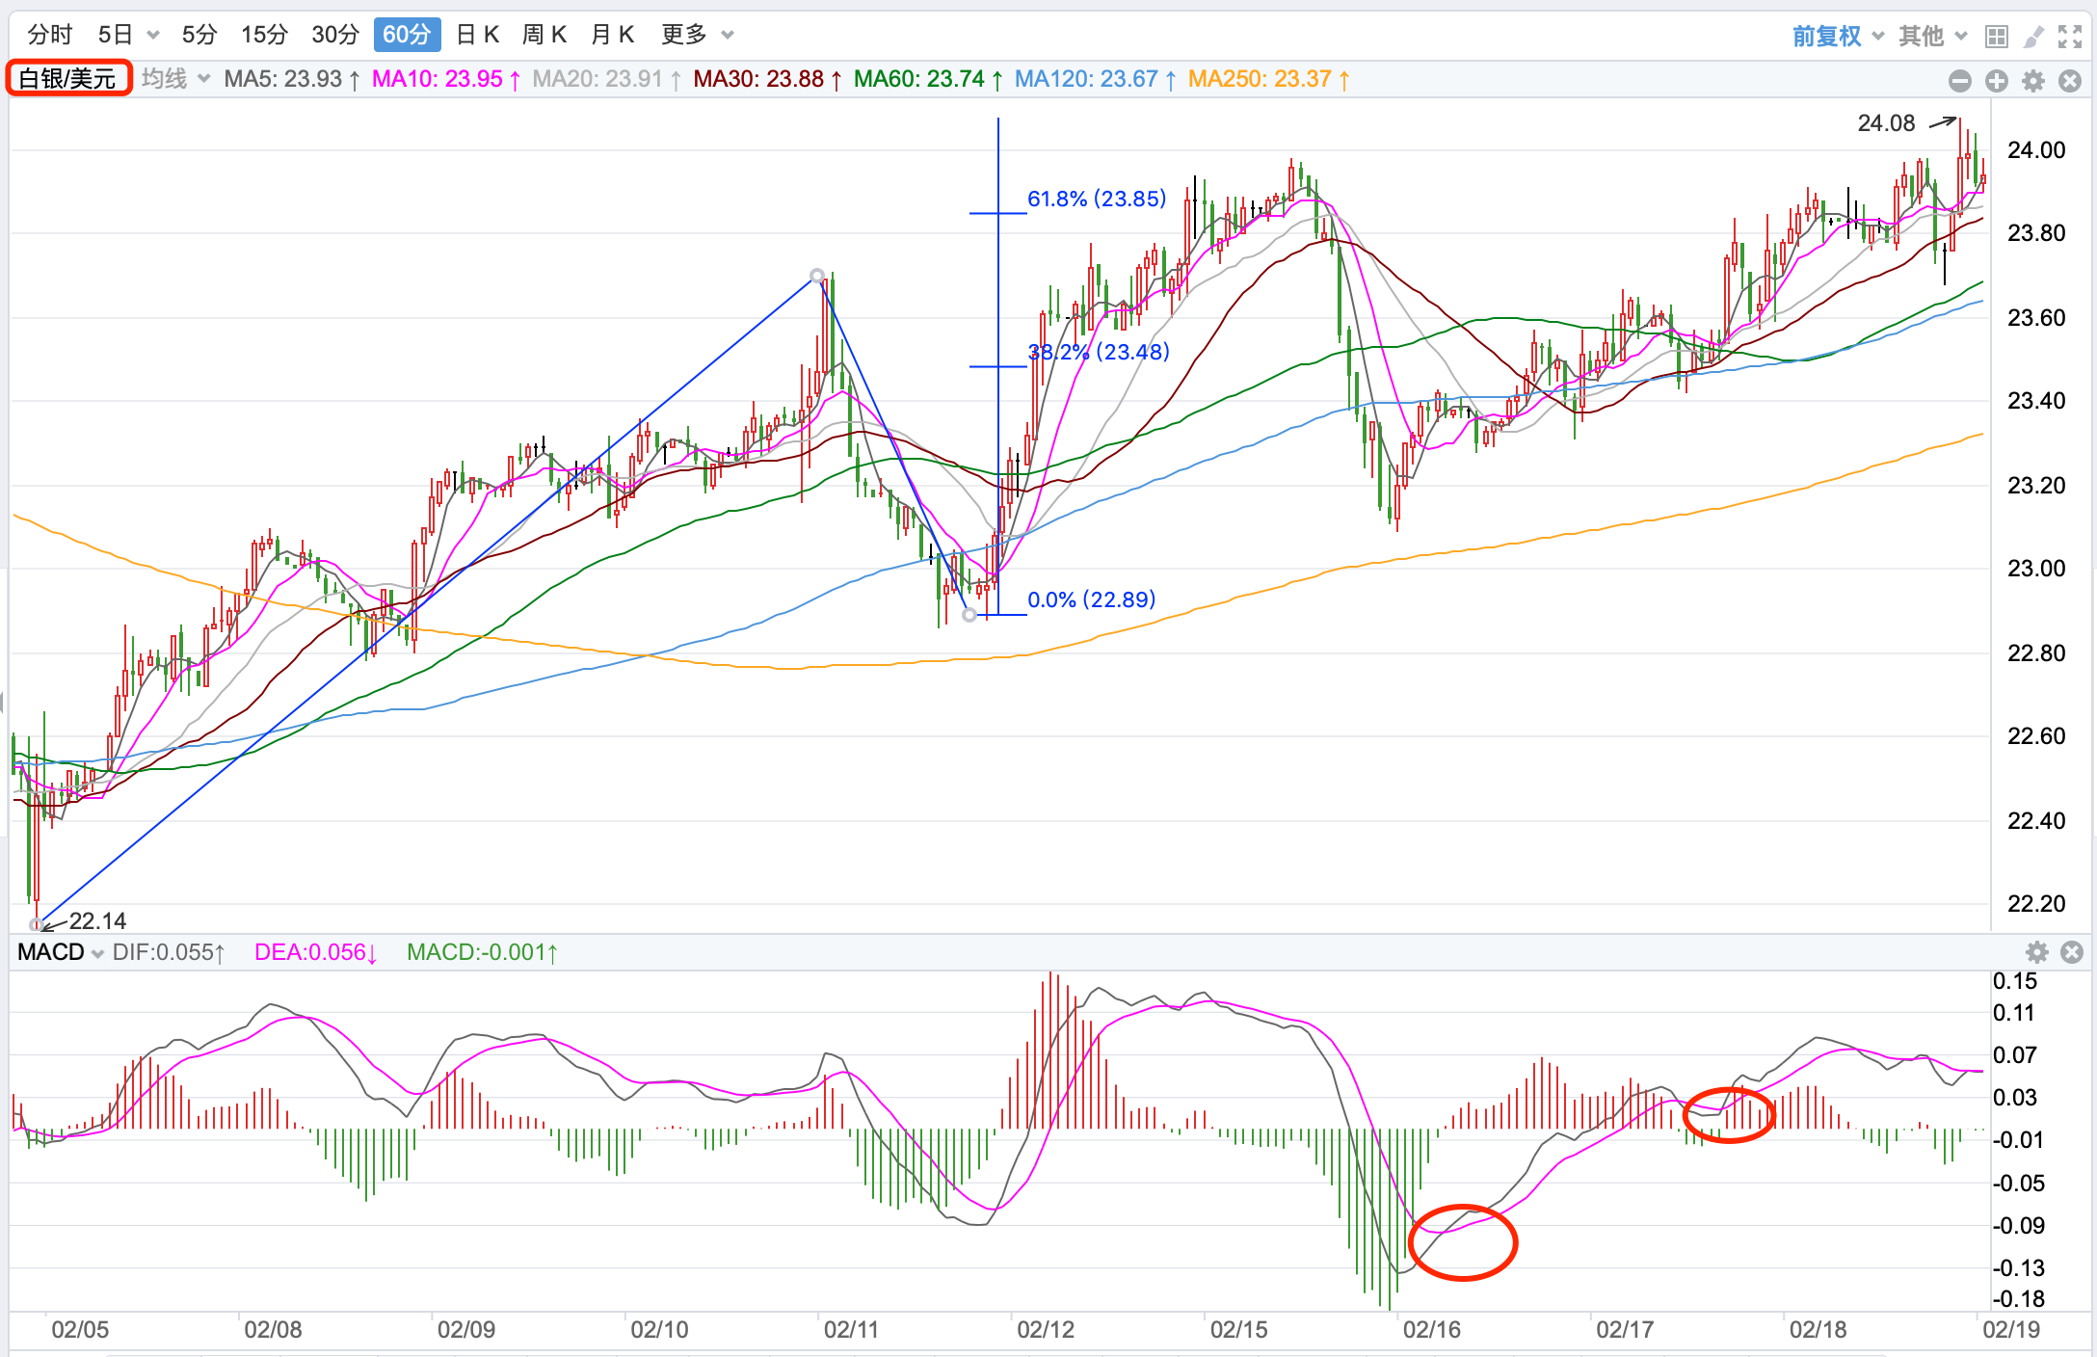Click the DIF:0.055 value label
The width and height of the screenshot is (2097, 1357).
point(169,952)
